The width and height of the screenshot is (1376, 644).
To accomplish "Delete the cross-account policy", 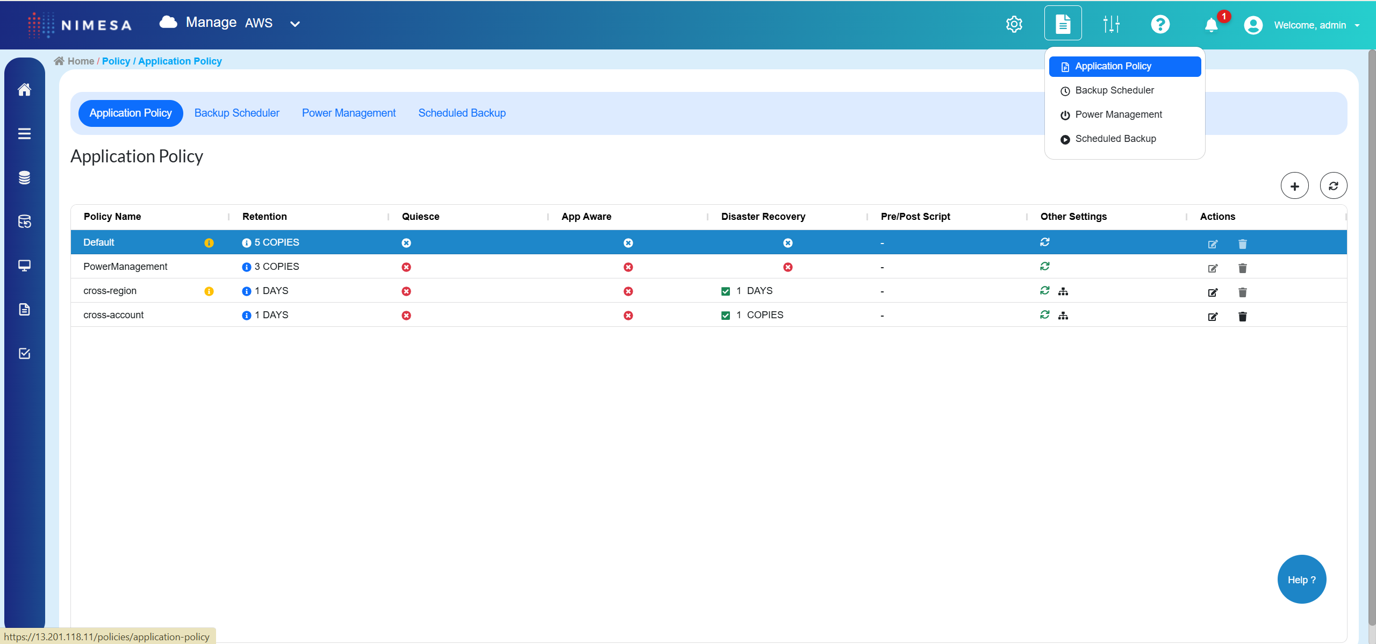I will tap(1242, 317).
